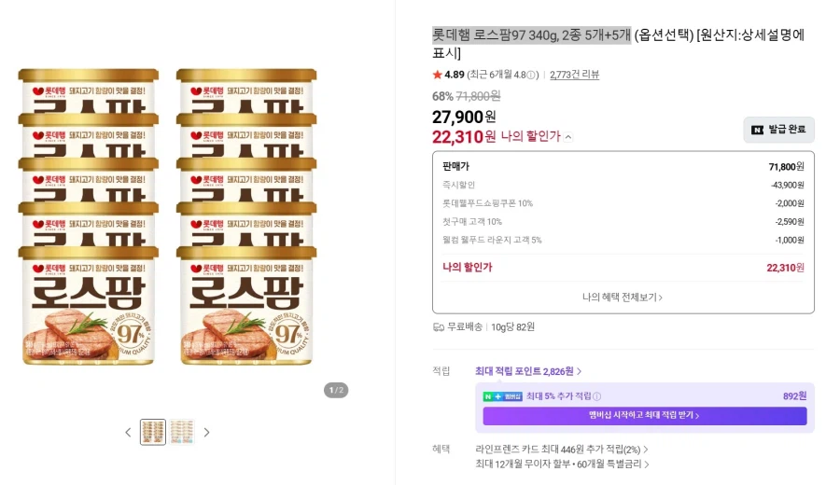840x485 pixels.
Task: Click the N logo on 발급 완료 button
Action: point(758,130)
